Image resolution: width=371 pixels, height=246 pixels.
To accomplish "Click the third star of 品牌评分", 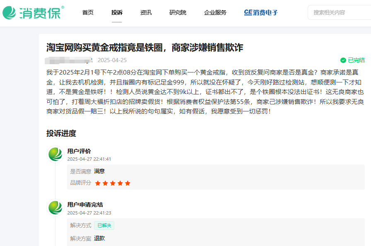I will point(113,183).
